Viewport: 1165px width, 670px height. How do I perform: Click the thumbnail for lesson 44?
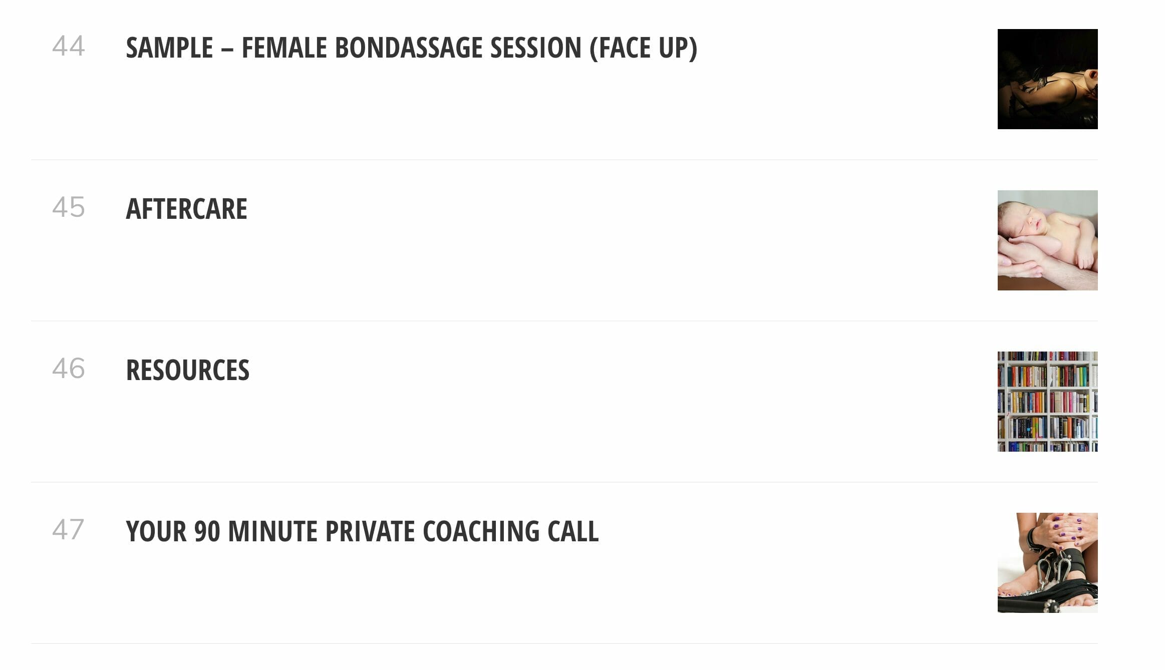(1047, 79)
